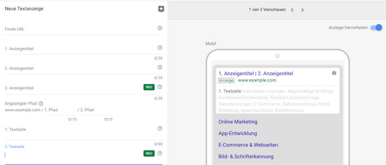Open the Online Marketing sitelink in preview
The image size is (386, 165).
[x=238, y=122]
